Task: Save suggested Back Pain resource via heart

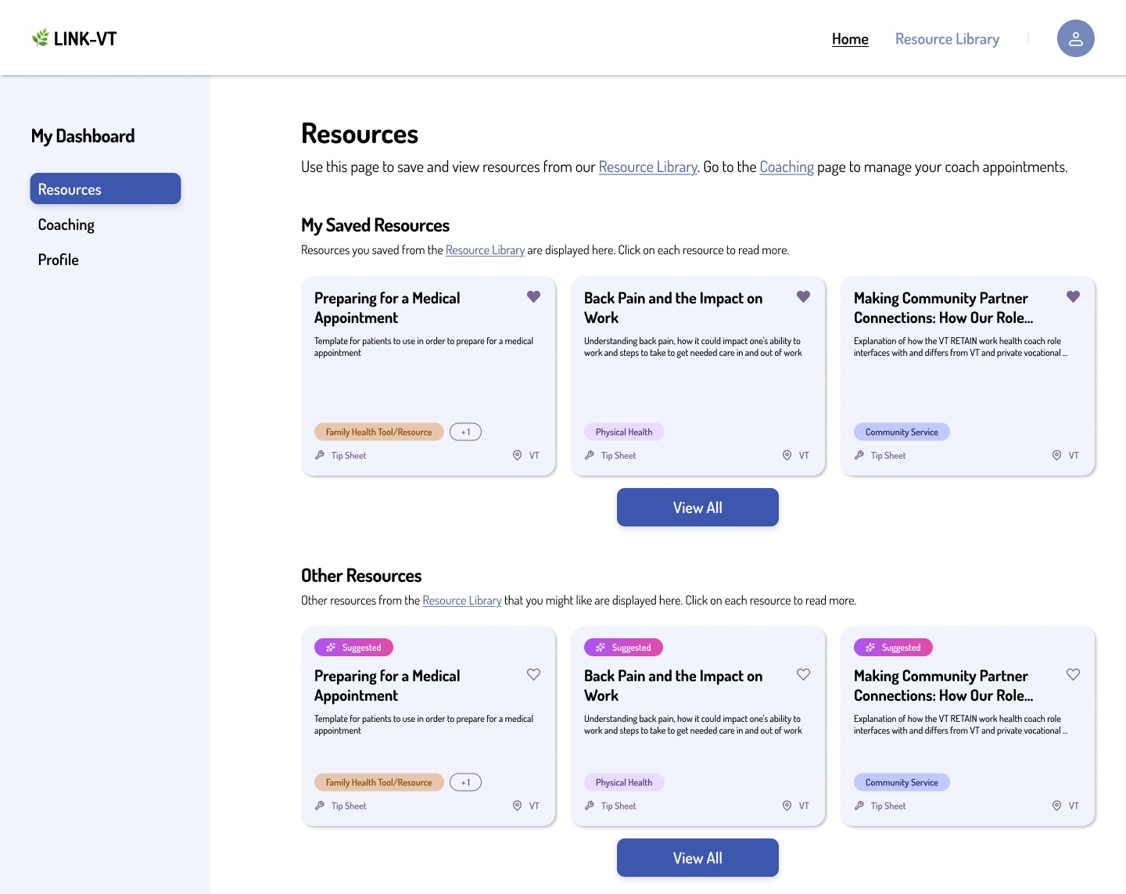Action: (x=803, y=674)
